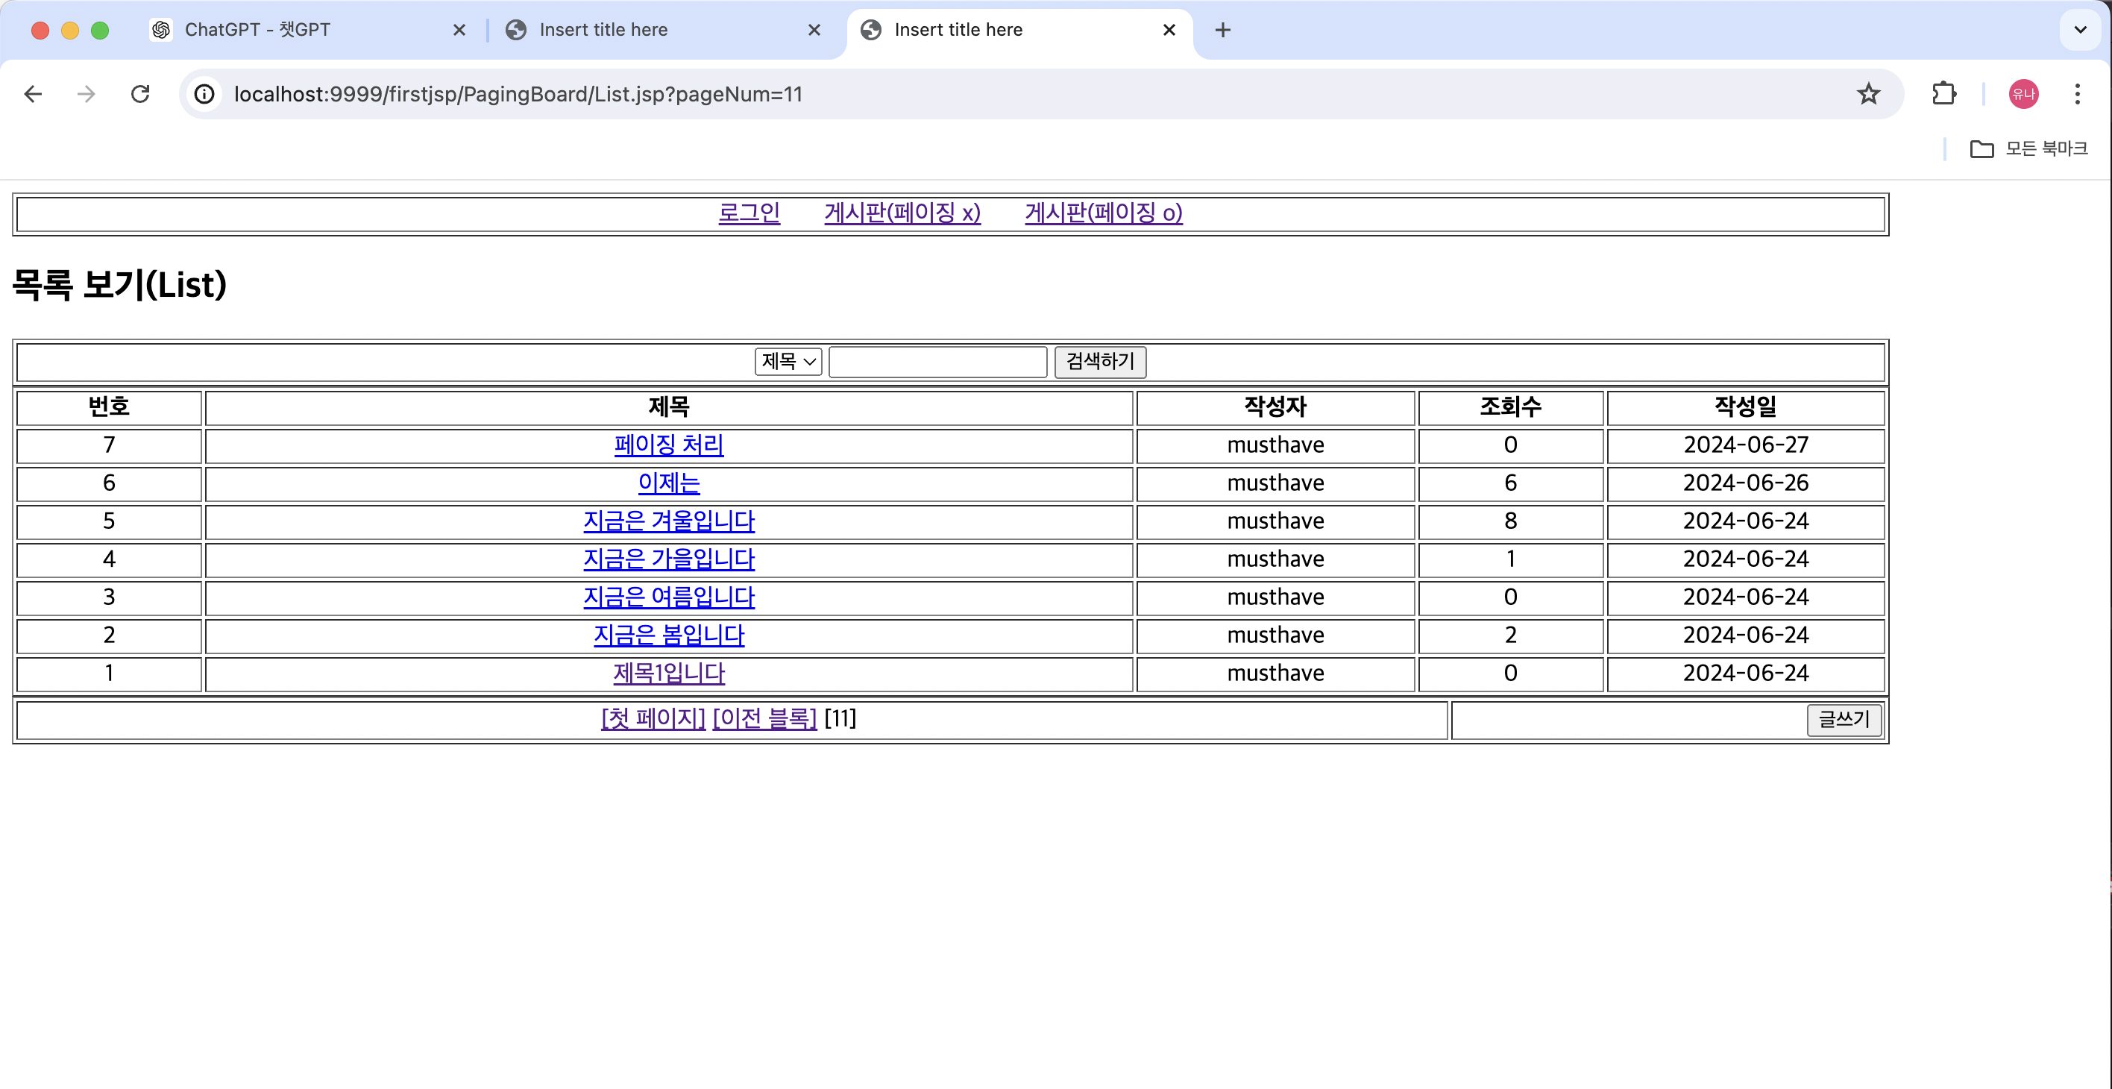Viewport: 2112px width, 1089px height.
Task: Go to the 첫 페이지 link
Action: pos(653,718)
